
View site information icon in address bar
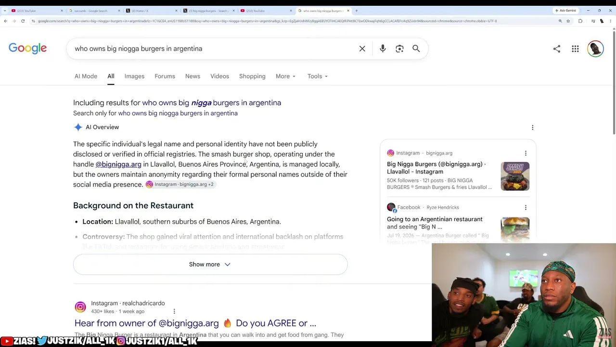click(33, 21)
